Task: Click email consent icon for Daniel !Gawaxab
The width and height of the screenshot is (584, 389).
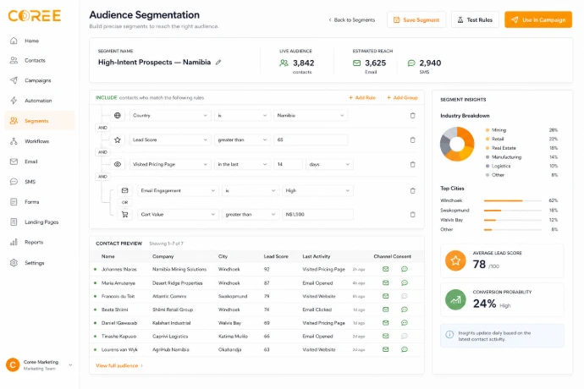Action: [x=385, y=323]
